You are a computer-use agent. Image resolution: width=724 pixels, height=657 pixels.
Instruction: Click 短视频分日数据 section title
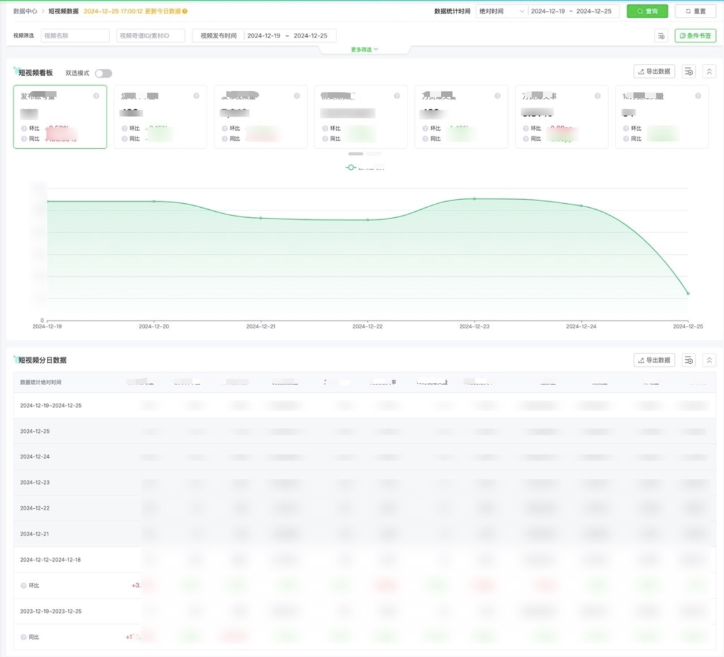tap(42, 360)
